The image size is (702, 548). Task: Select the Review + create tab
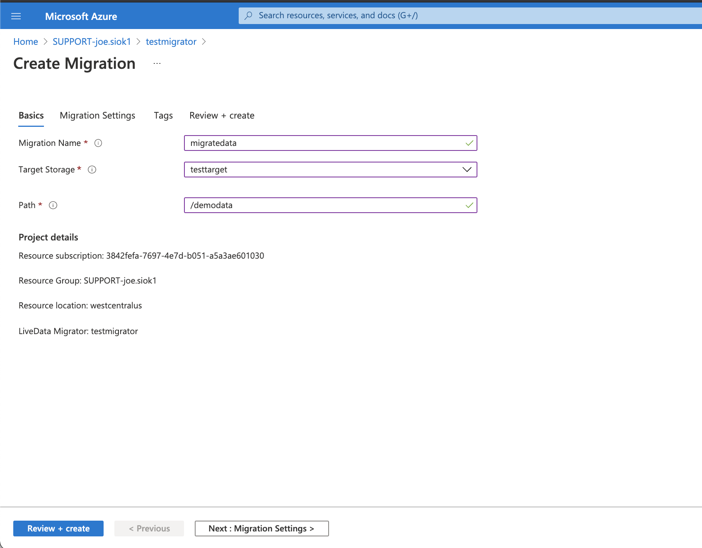[x=222, y=116]
